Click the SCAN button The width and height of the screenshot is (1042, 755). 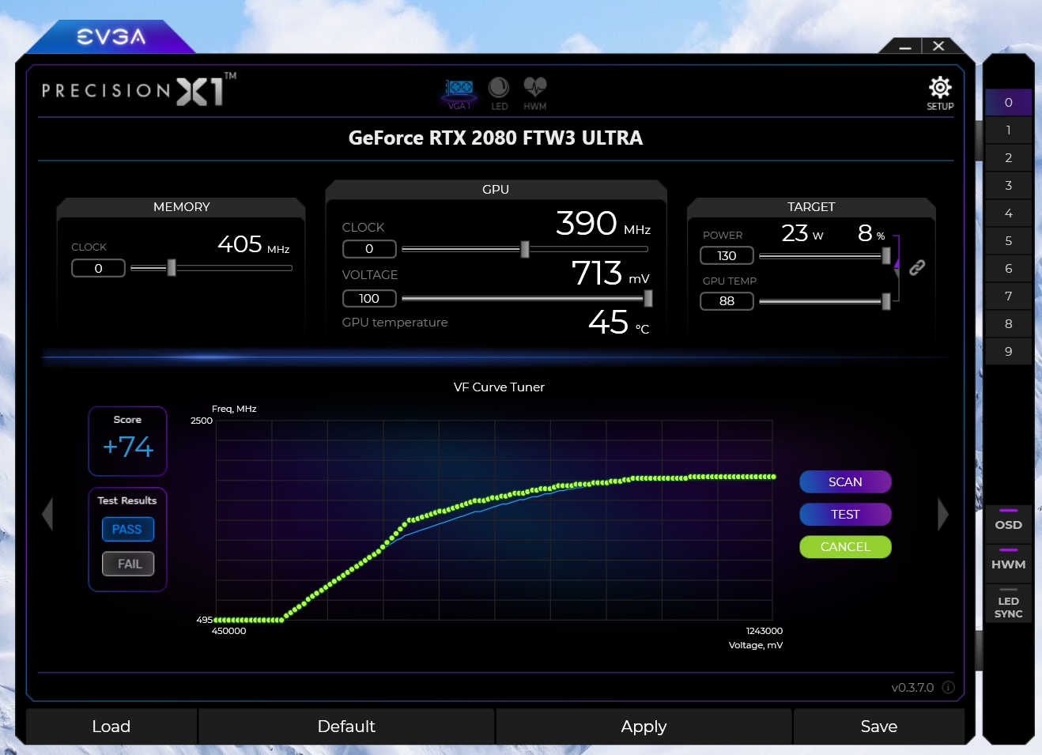click(845, 481)
